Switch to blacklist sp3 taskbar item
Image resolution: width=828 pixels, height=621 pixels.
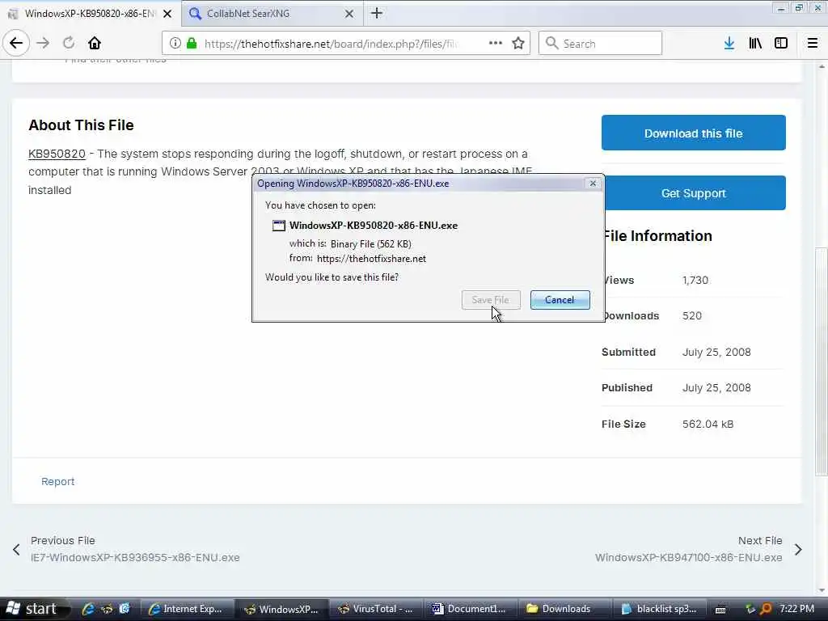[x=658, y=609]
